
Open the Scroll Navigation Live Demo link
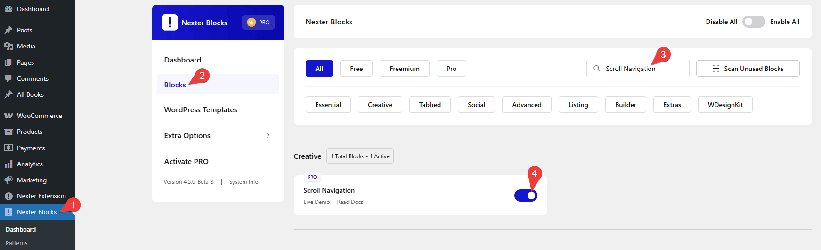tap(317, 202)
